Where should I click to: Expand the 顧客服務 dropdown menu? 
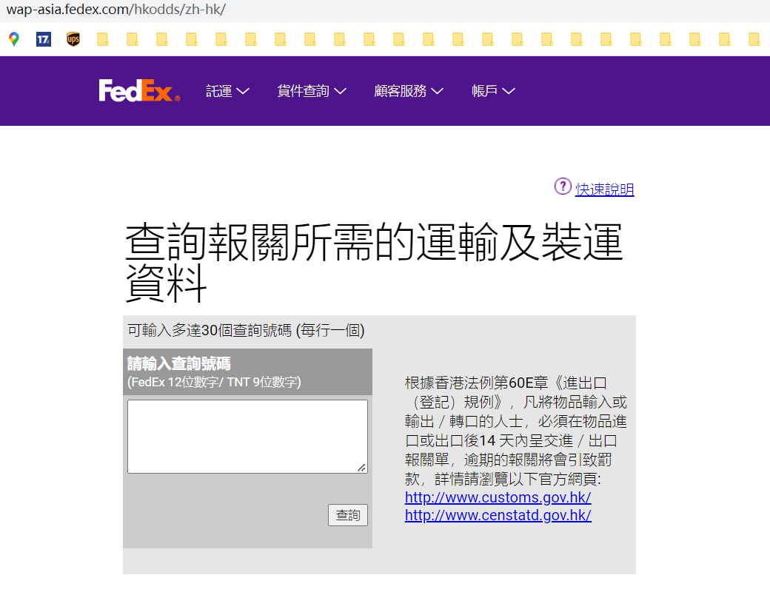[x=409, y=91]
